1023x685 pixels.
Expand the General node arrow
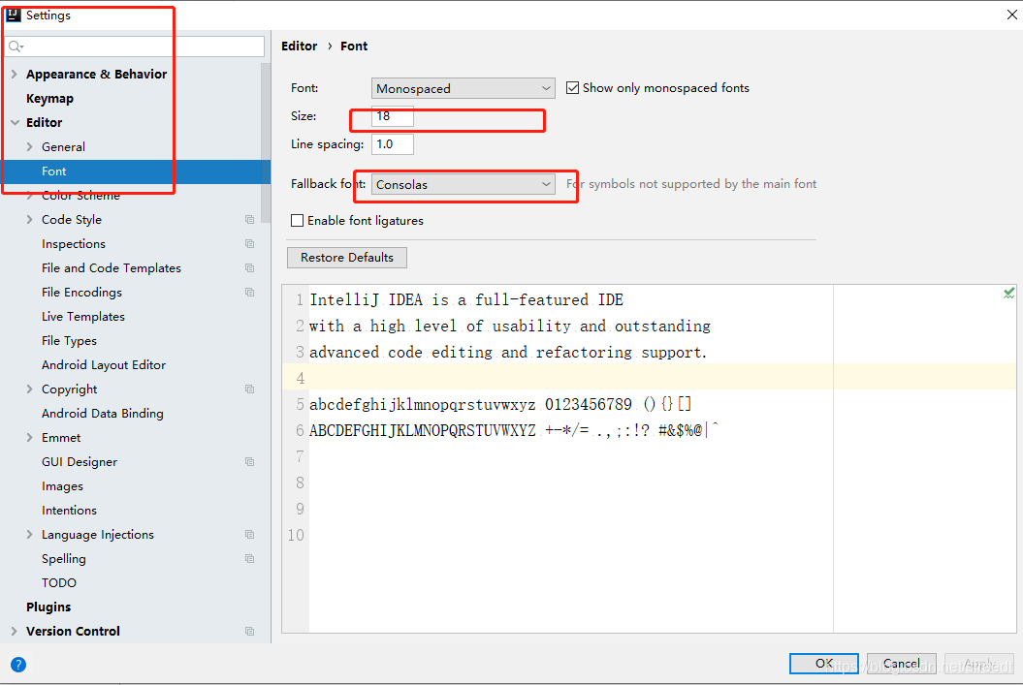click(x=29, y=146)
